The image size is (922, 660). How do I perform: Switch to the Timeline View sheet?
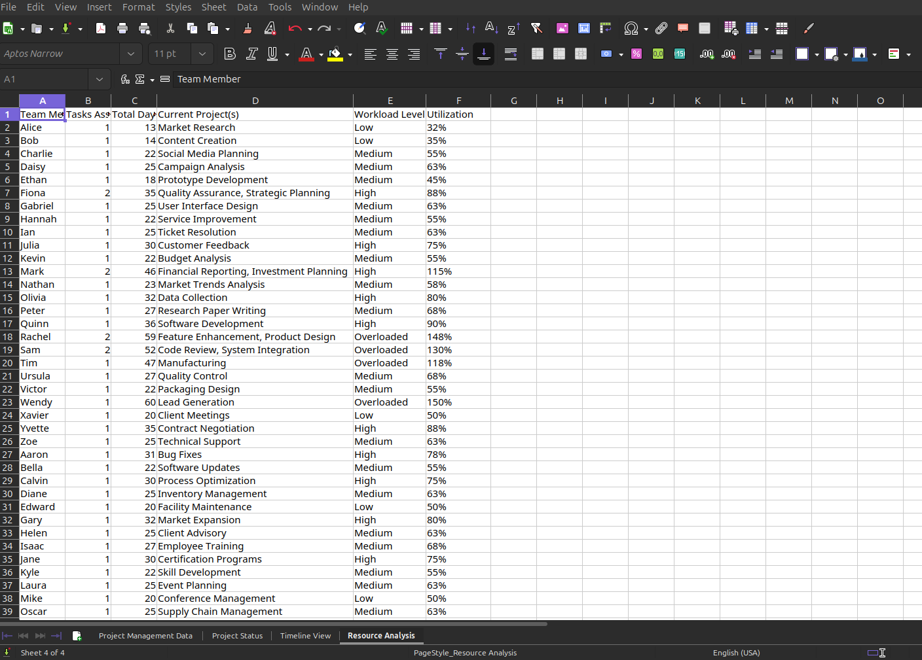[305, 636]
